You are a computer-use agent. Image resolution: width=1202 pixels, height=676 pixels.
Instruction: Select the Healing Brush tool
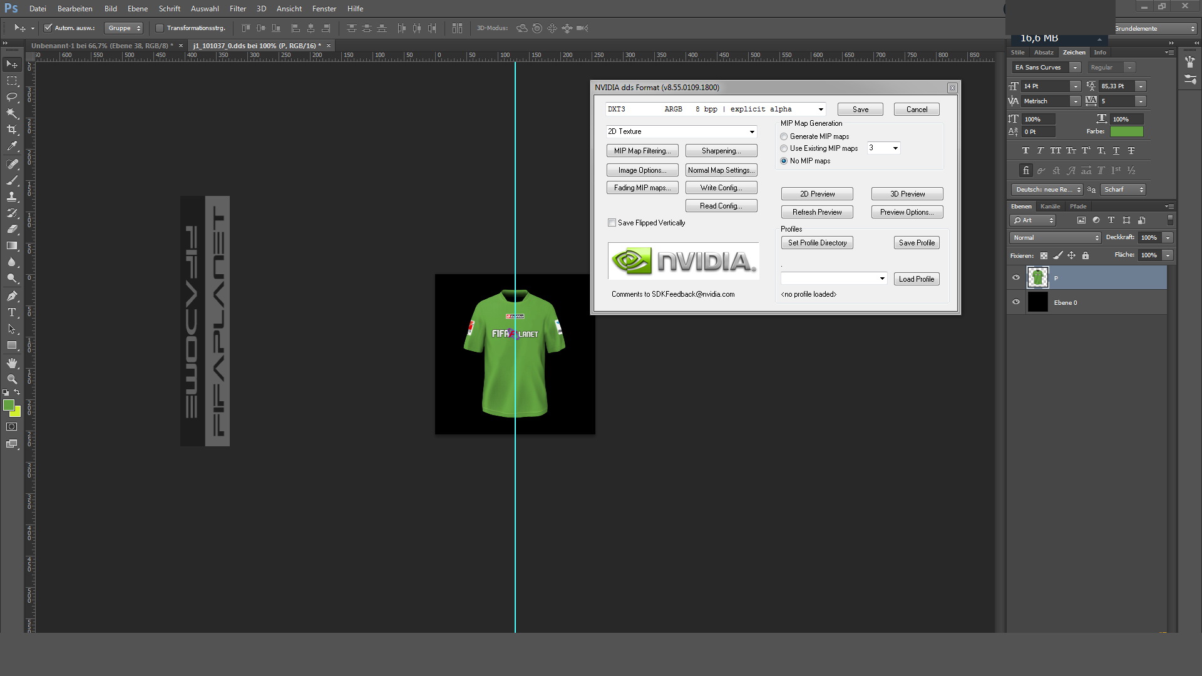(x=12, y=163)
